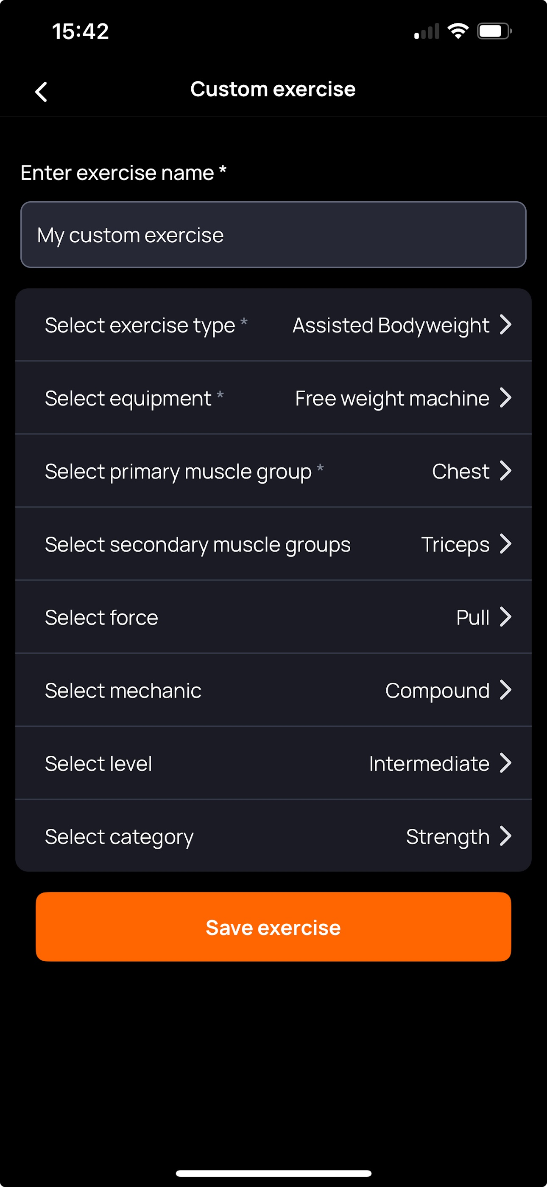
Task: Open Select category row
Action: tap(273, 836)
